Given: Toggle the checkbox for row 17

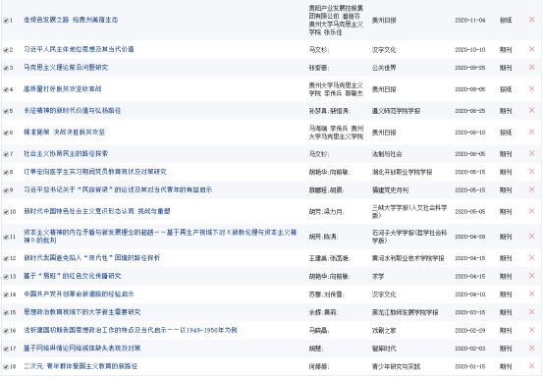Looking at the screenshot, I should click(x=6, y=349).
